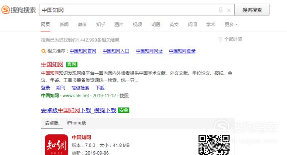The image size is (287, 155).
Task: Open the 期刊 sublink
Action: (x=61, y=88)
